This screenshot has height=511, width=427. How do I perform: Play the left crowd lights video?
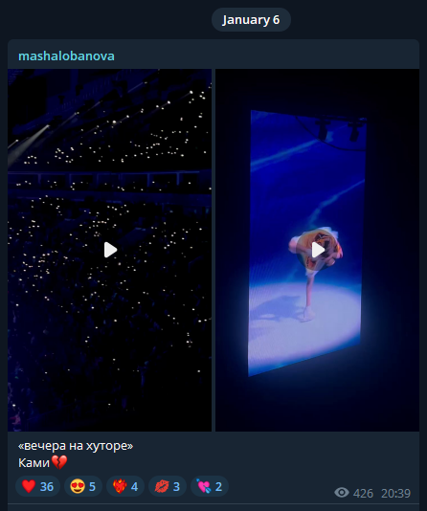[x=110, y=250]
